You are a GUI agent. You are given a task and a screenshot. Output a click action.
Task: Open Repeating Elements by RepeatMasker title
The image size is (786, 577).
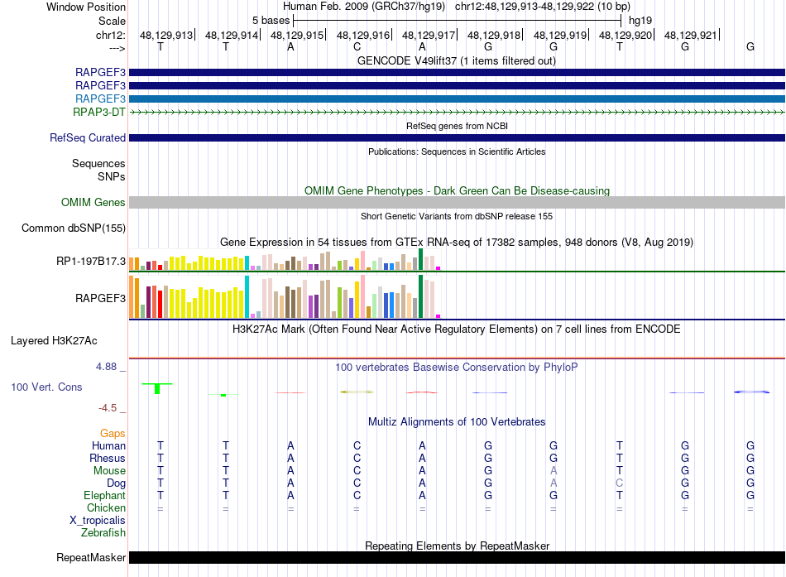[457, 546]
